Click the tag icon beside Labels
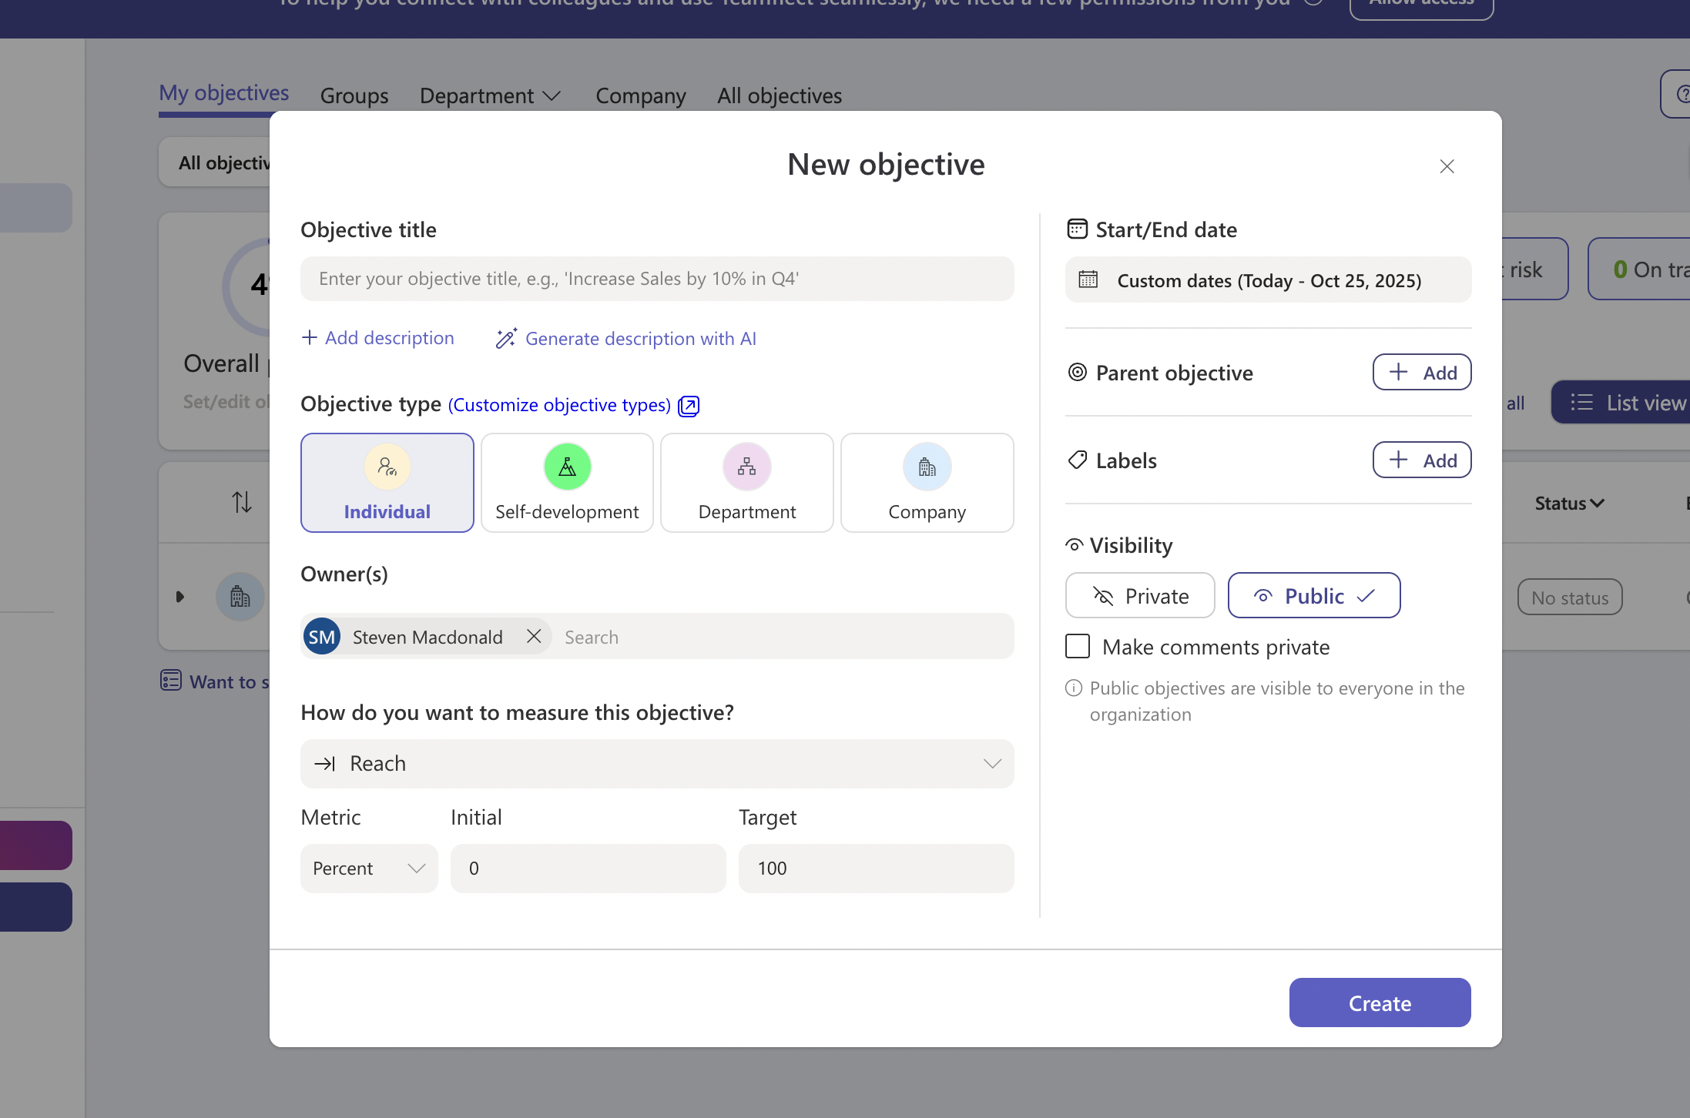Image resolution: width=1690 pixels, height=1118 pixels. click(x=1078, y=460)
